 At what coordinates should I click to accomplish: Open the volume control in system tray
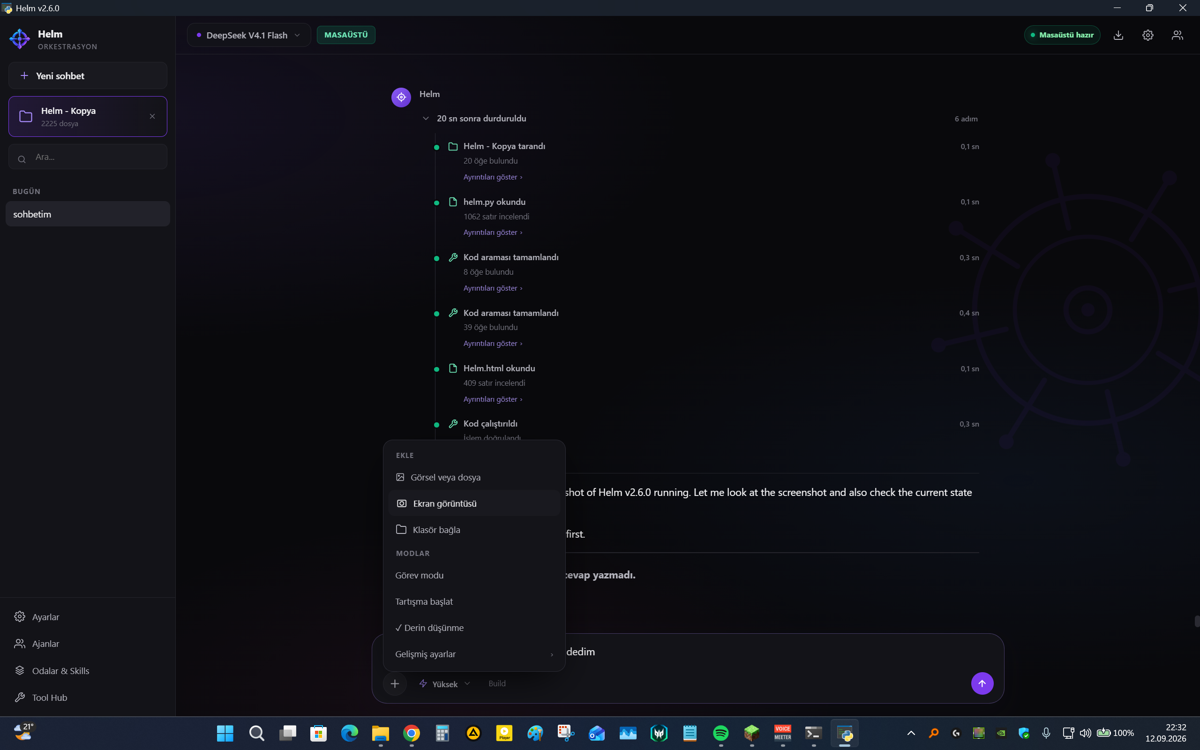click(x=1085, y=733)
